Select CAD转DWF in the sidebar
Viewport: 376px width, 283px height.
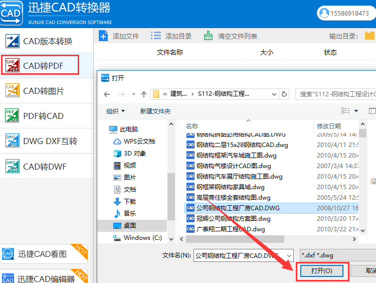47,167
